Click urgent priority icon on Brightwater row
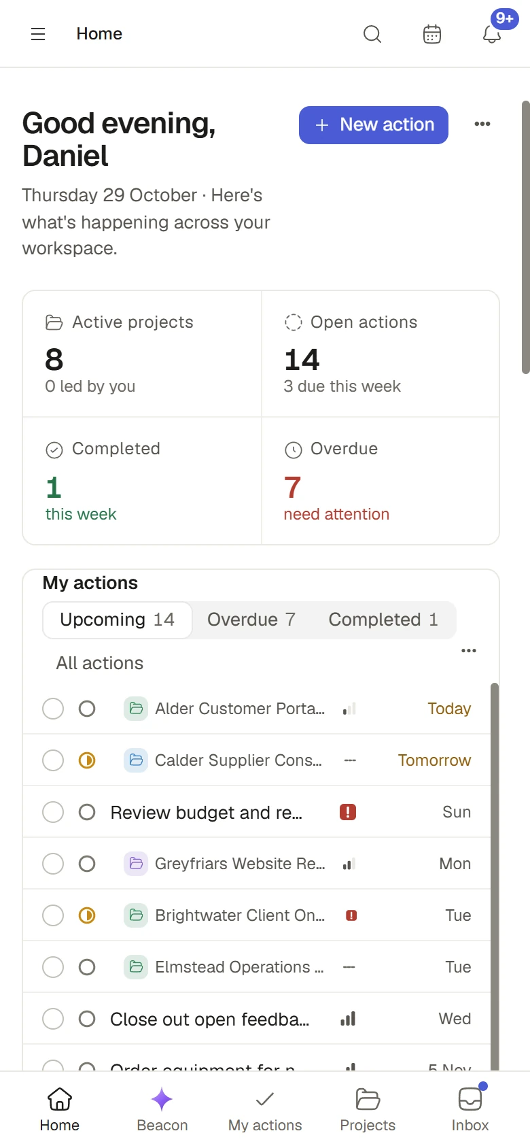530x1148 pixels. point(351,915)
